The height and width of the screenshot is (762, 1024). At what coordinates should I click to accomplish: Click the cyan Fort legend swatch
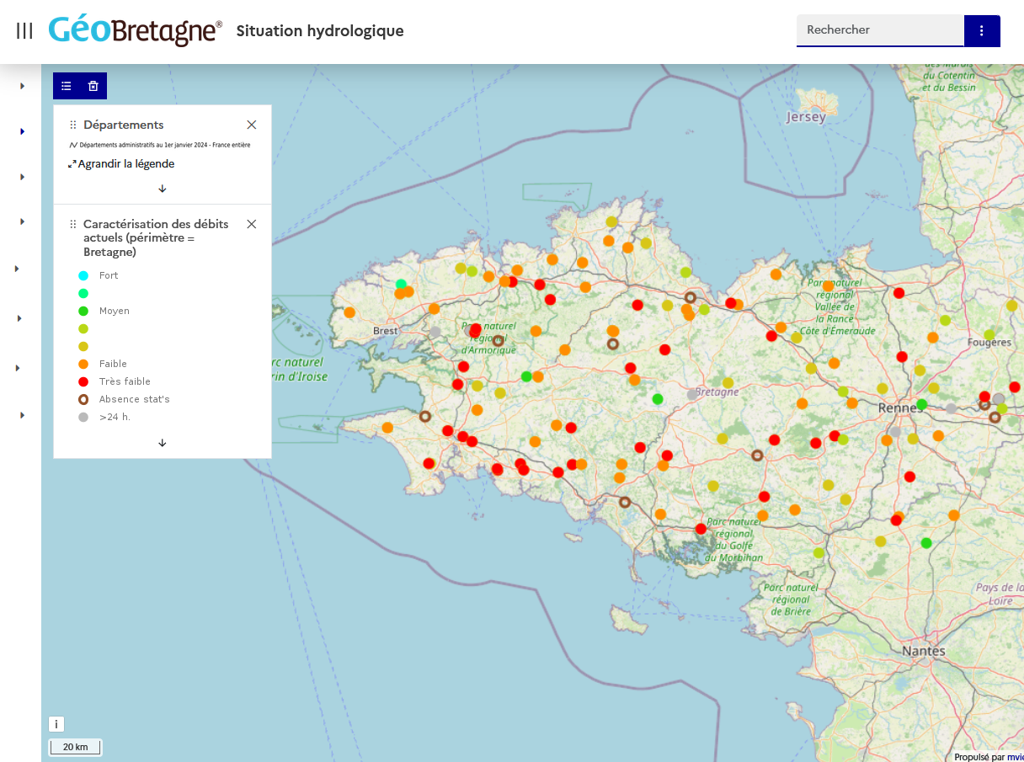83,275
